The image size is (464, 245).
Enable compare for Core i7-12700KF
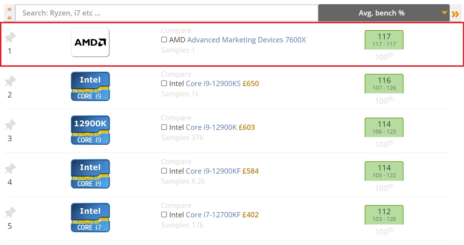[164, 215]
